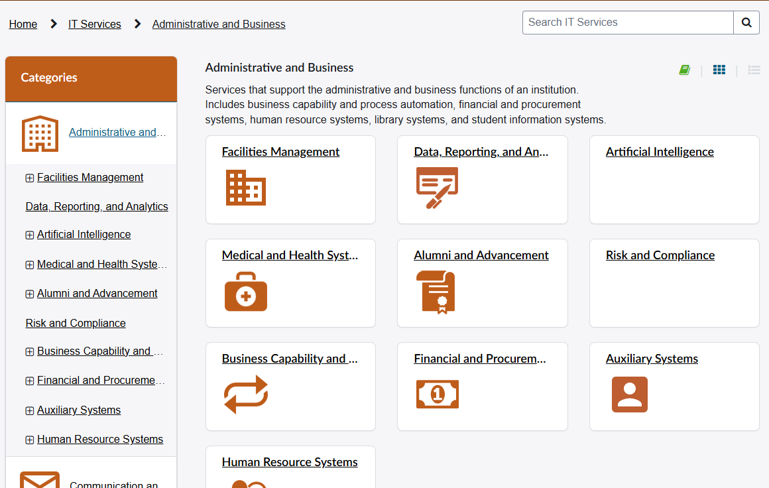Click the search magnifier button
Image resolution: width=769 pixels, height=488 pixels.
[746, 23]
